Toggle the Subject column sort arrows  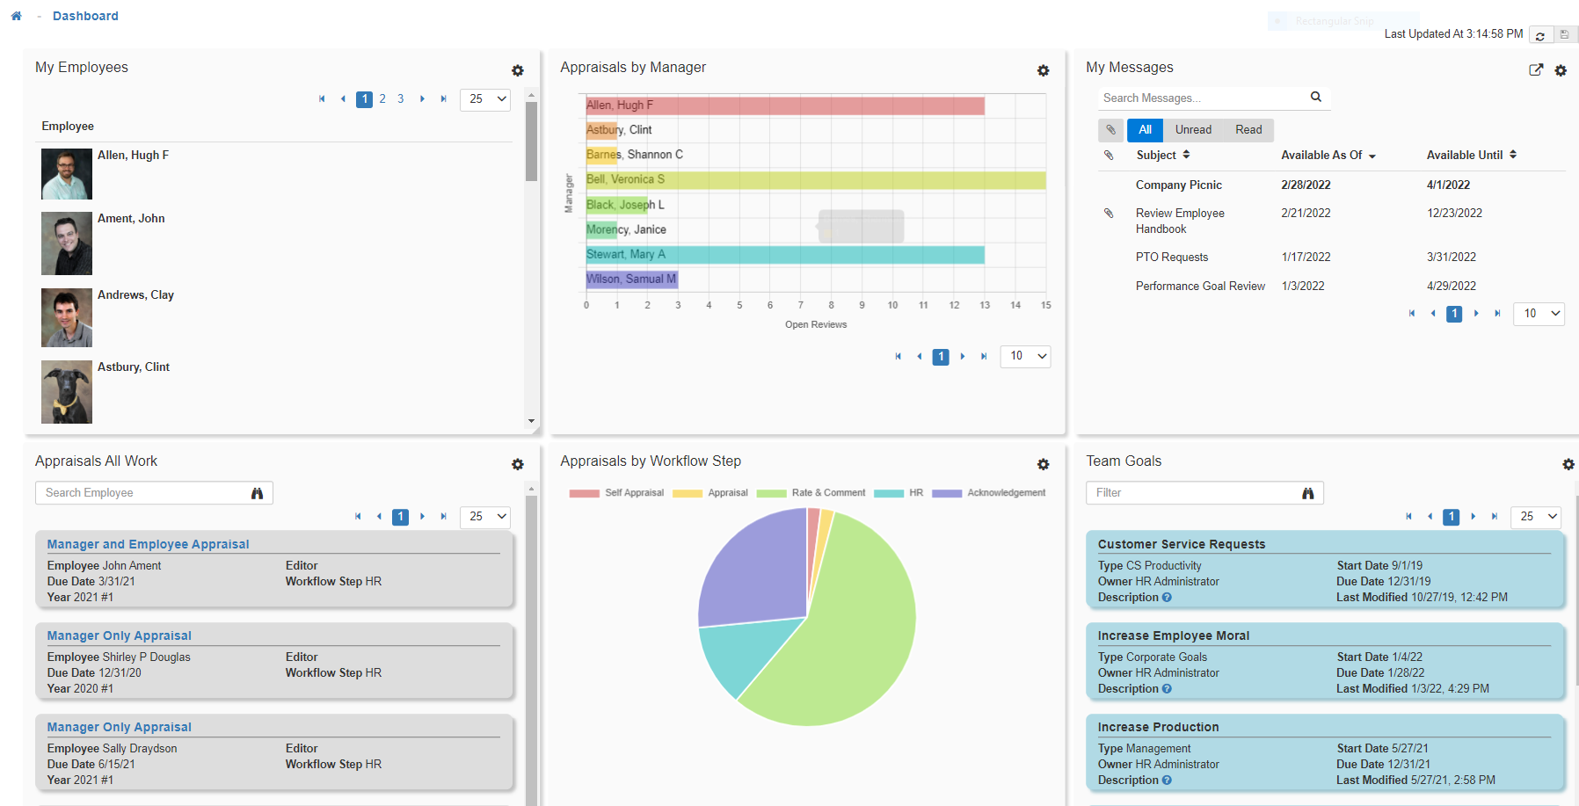(1185, 155)
